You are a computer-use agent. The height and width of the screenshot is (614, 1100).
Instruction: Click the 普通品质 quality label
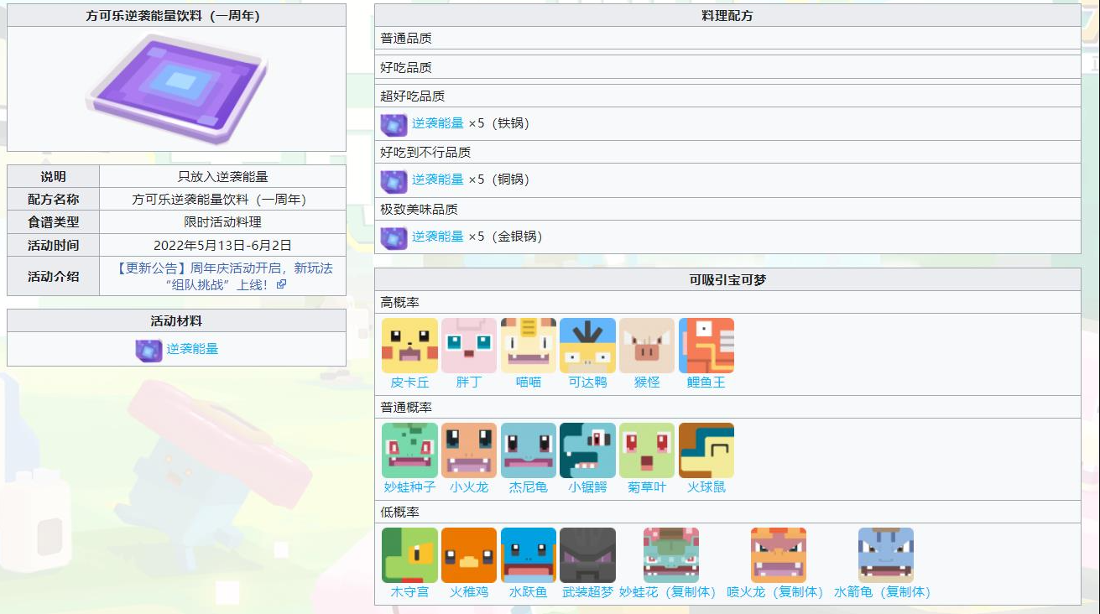pyautogui.click(x=406, y=39)
